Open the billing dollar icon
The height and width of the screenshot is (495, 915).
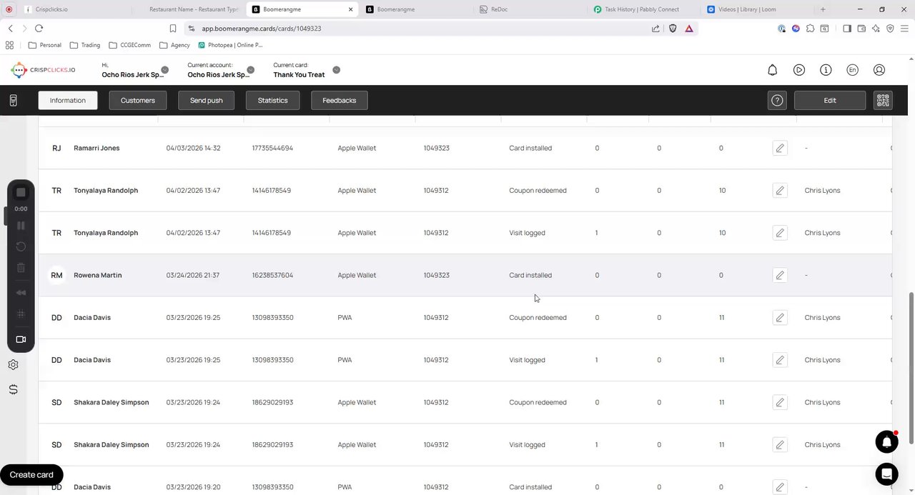[x=13, y=389]
